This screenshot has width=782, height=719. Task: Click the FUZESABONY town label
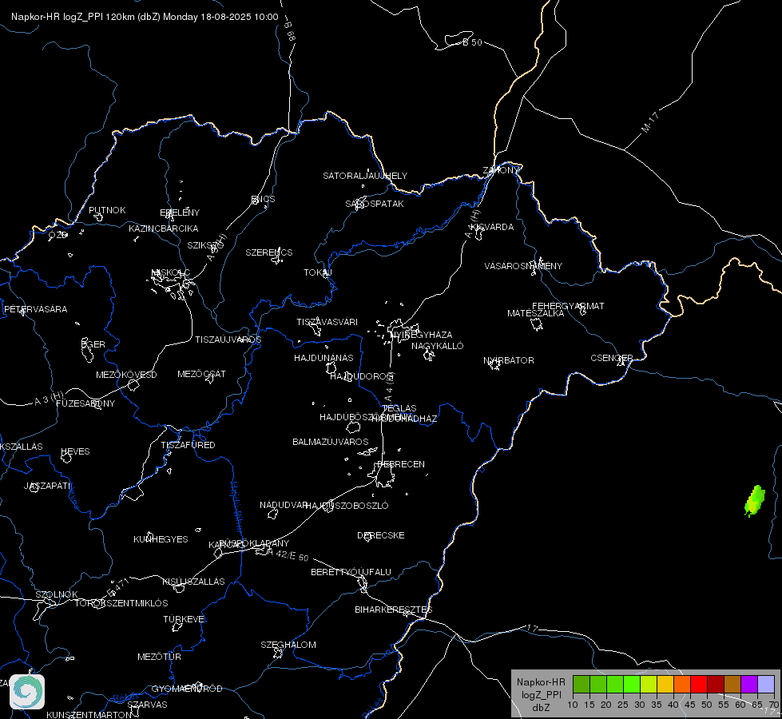(85, 403)
